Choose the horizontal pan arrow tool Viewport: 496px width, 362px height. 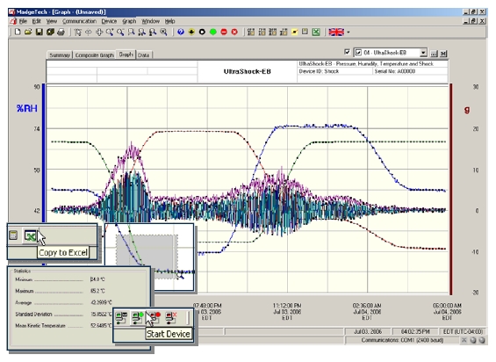(x=89, y=32)
